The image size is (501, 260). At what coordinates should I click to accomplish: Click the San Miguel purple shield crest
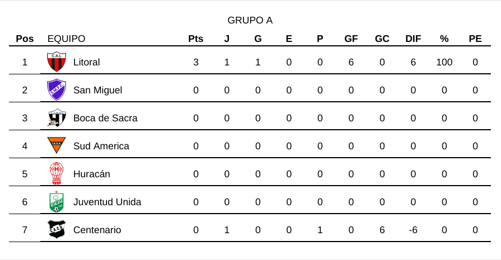coord(57,90)
